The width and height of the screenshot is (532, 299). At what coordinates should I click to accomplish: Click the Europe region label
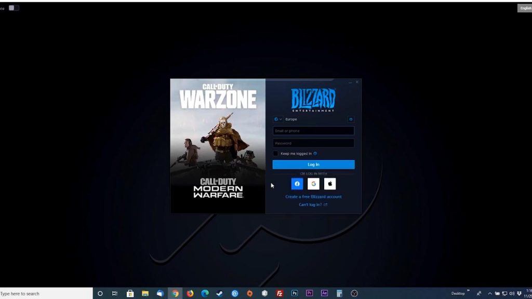[x=291, y=119]
